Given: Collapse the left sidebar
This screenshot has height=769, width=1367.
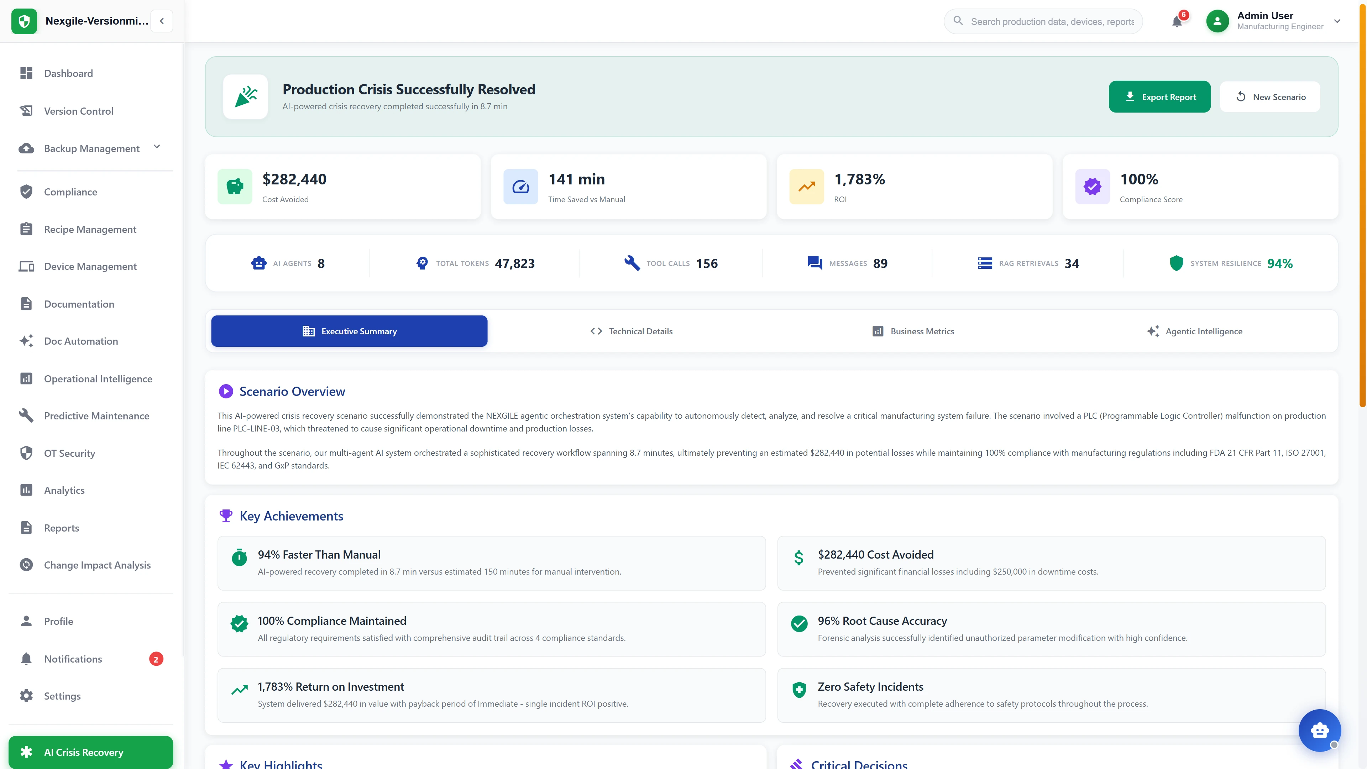Looking at the screenshot, I should pyautogui.click(x=161, y=21).
